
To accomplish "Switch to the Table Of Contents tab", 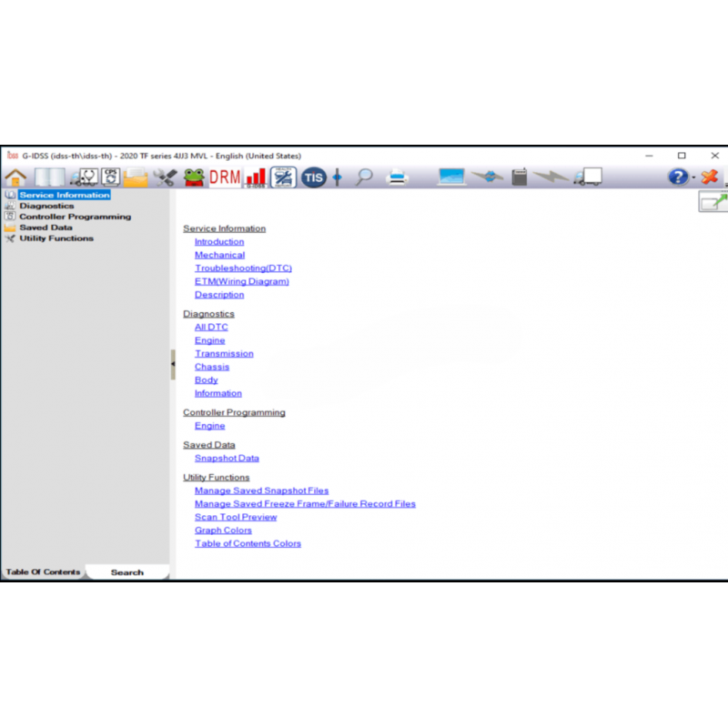I will click(43, 572).
